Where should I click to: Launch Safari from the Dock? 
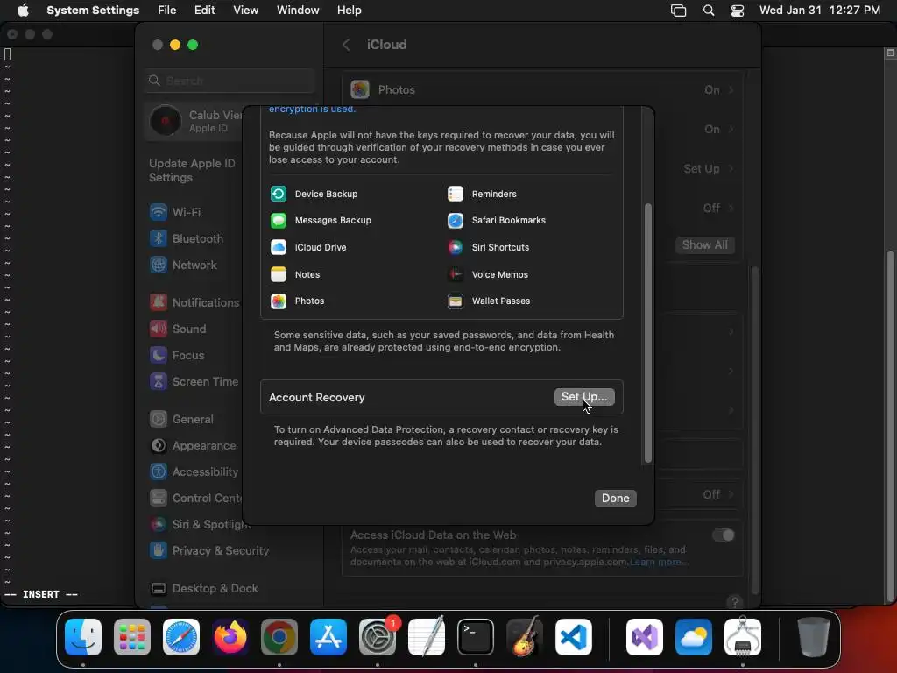[181, 636]
